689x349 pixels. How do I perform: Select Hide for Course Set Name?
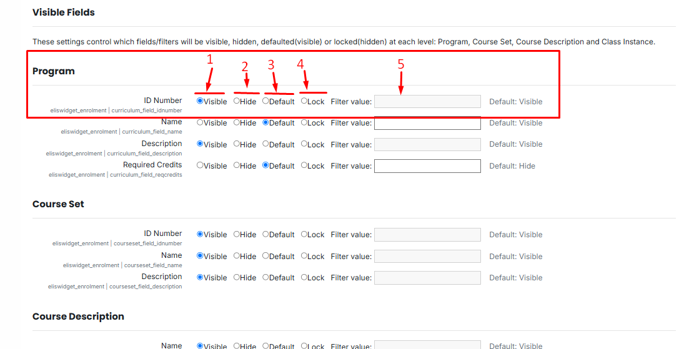point(236,256)
